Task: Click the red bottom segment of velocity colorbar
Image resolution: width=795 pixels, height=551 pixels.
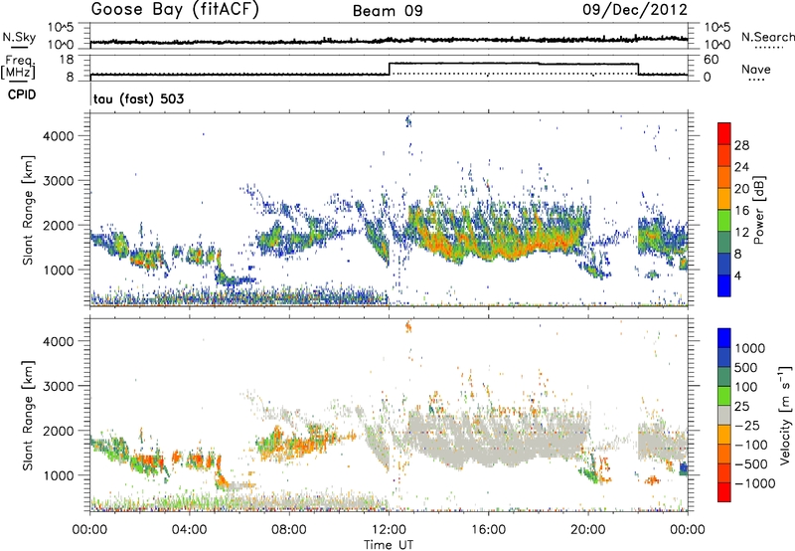Action: (x=724, y=492)
